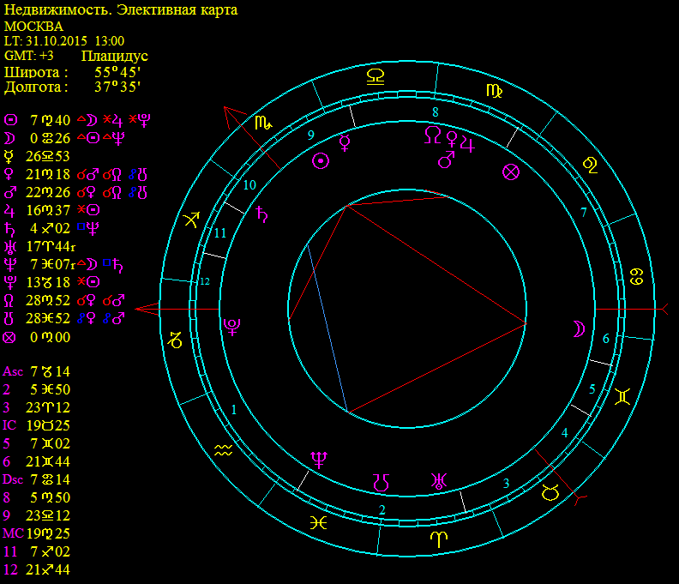Click the title 'Недвижимость. Элективная карта'
Viewport: 679px width, 584px height.
click(x=121, y=10)
